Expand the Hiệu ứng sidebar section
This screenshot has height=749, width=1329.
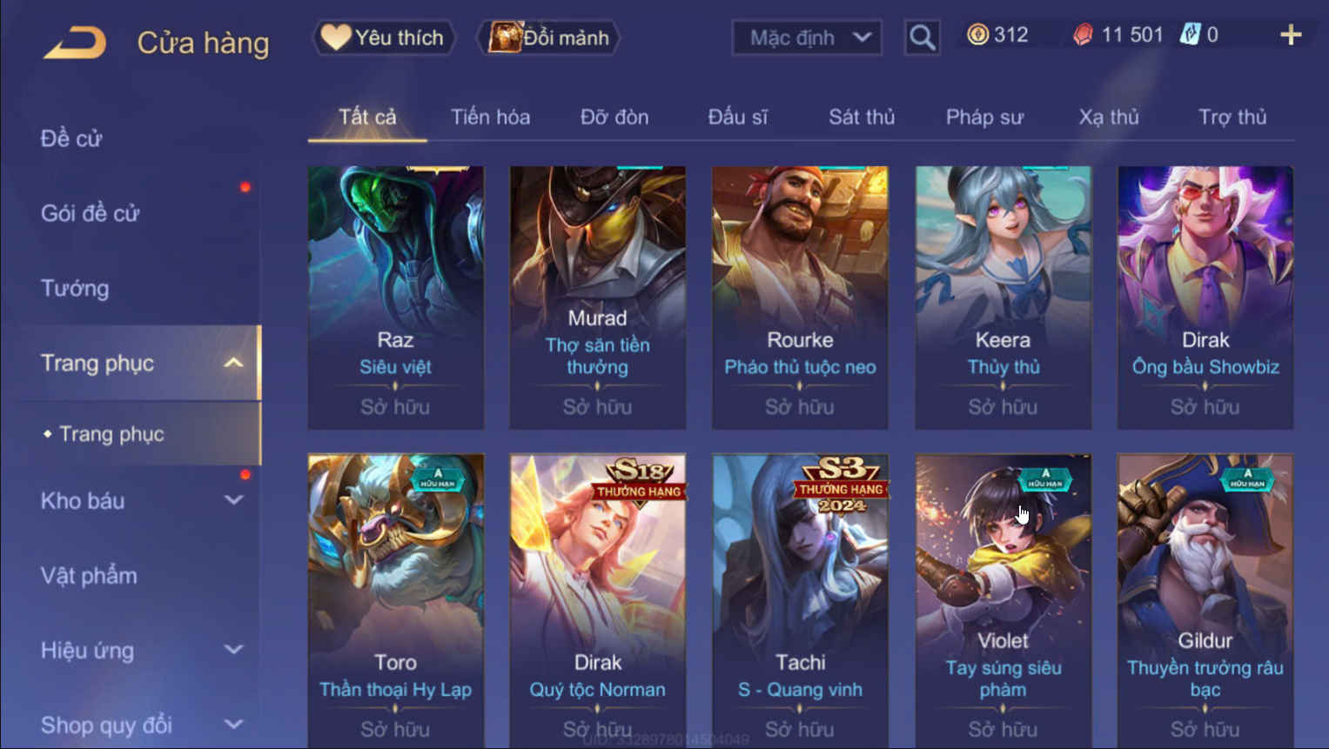[233, 650]
